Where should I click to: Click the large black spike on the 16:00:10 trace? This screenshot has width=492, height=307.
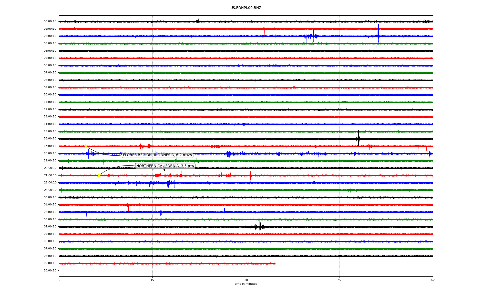358,138
